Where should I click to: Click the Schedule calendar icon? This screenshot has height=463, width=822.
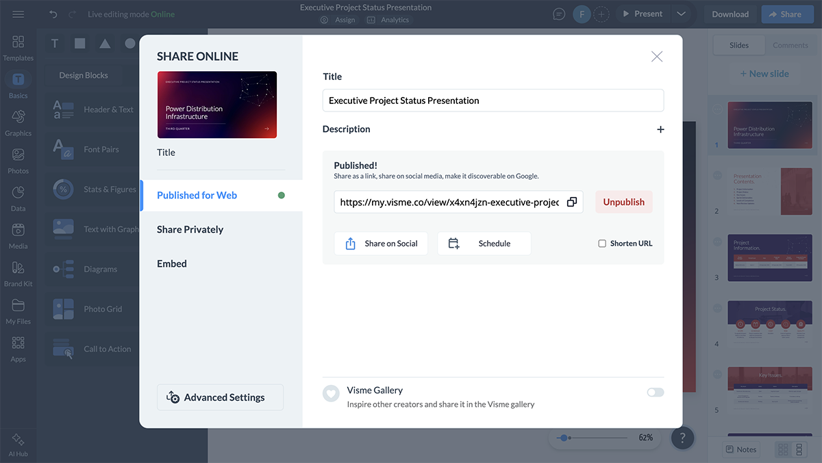453,243
